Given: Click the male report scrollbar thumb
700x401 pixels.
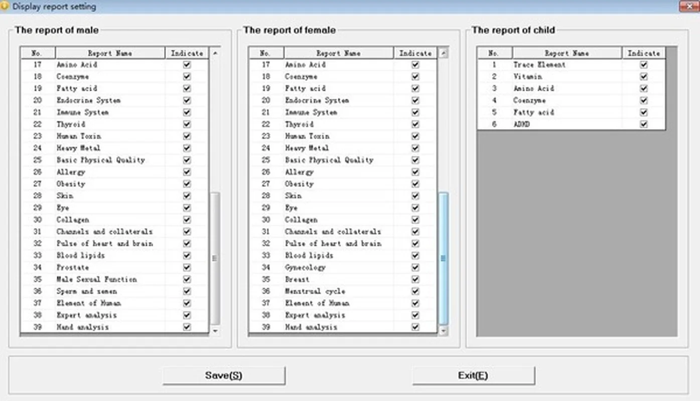Looking at the screenshot, I should 215,258.
